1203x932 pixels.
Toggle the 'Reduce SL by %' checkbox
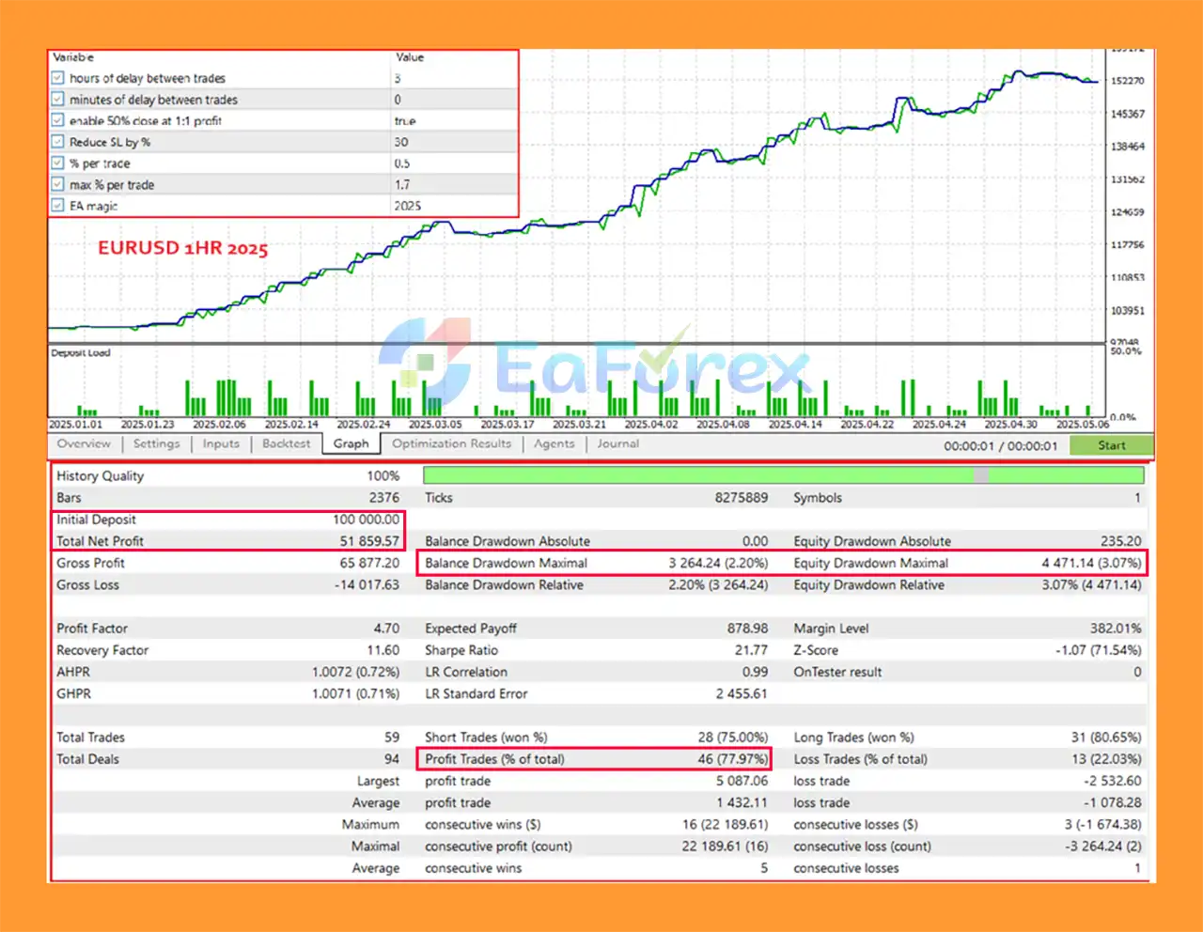pyautogui.click(x=58, y=142)
